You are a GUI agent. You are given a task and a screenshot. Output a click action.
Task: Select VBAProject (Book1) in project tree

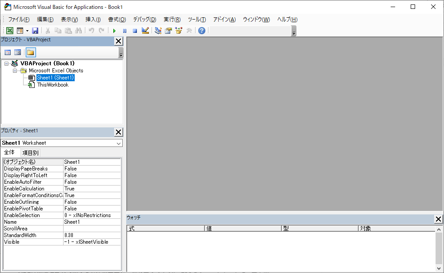pyautogui.click(x=47, y=63)
